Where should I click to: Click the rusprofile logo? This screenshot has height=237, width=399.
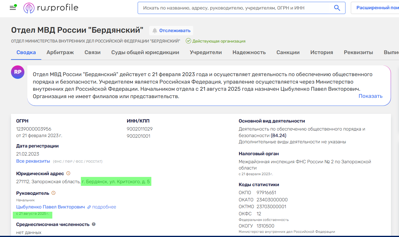coord(51,8)
